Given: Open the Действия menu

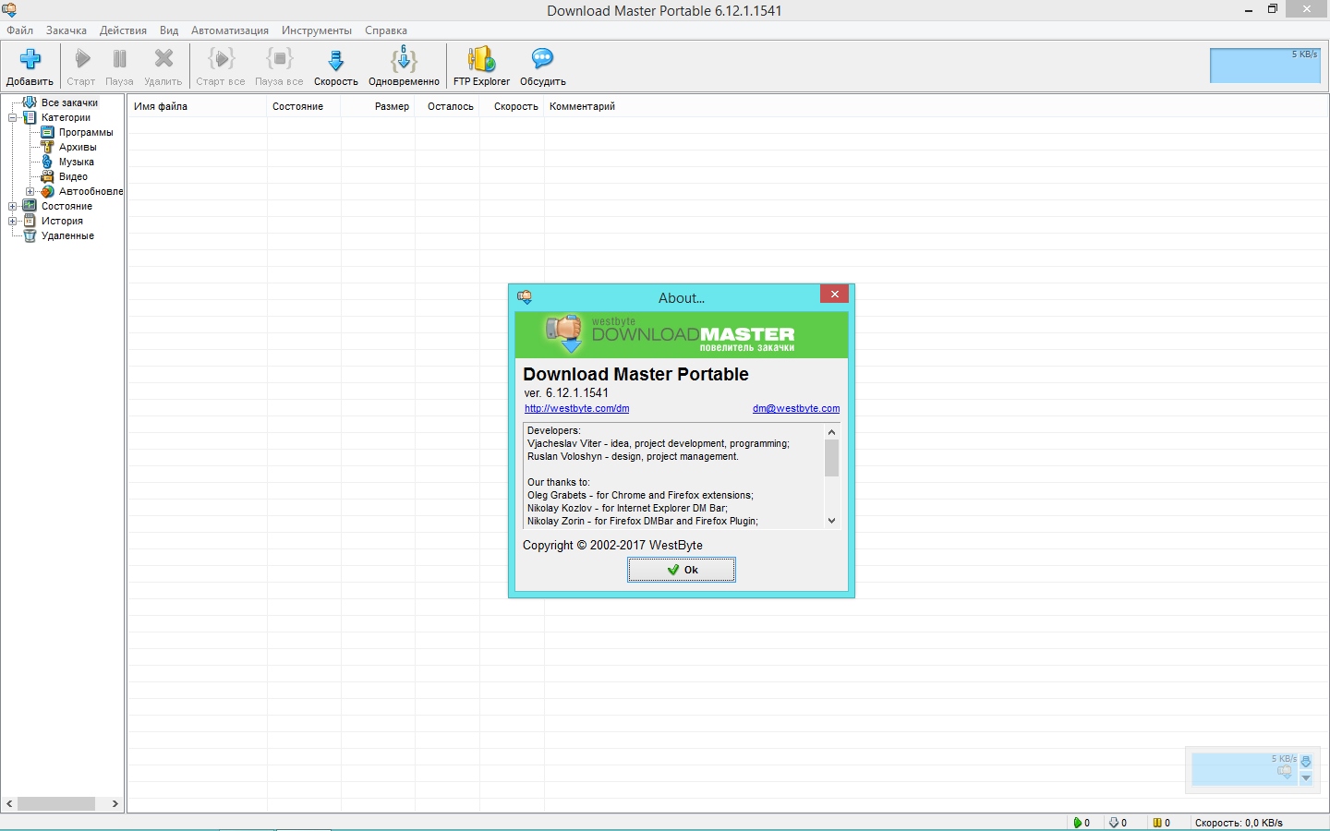Looking at the screenshot, I should (123, 30).
